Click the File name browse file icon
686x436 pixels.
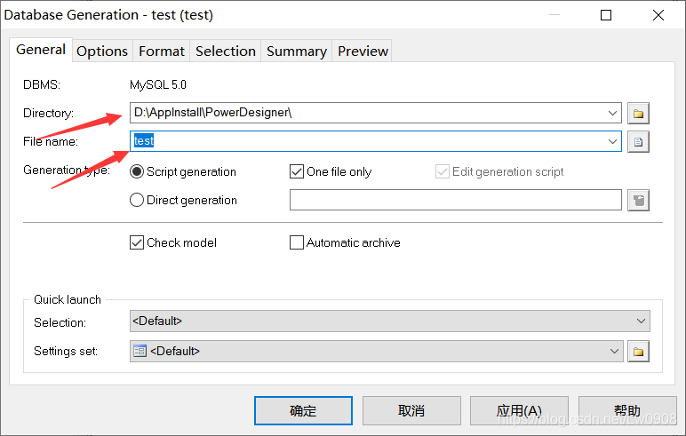point(638,142)
